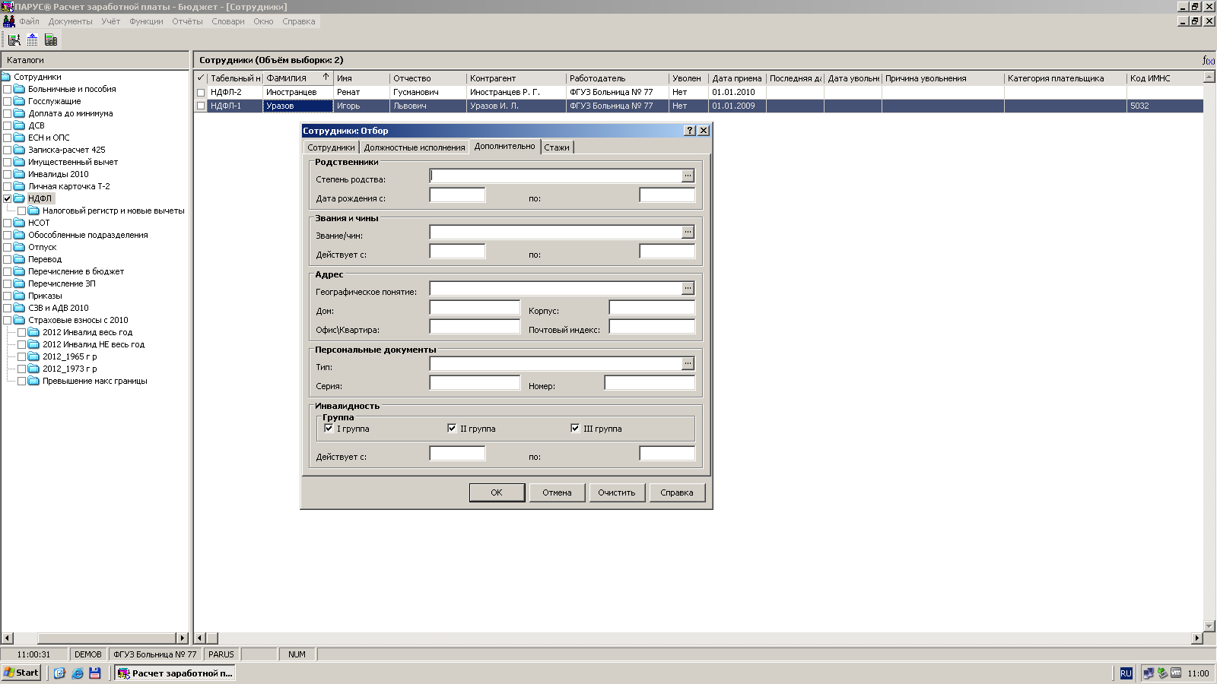Open the Степень родства lookup button

point(688,176)
